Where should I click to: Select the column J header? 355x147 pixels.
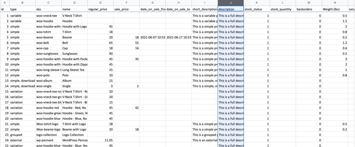click(x=231, y=3)
